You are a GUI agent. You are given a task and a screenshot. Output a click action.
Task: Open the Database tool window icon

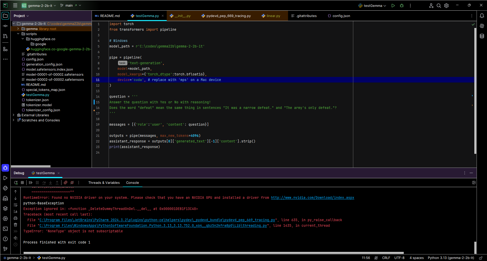[x=482, y=36]
